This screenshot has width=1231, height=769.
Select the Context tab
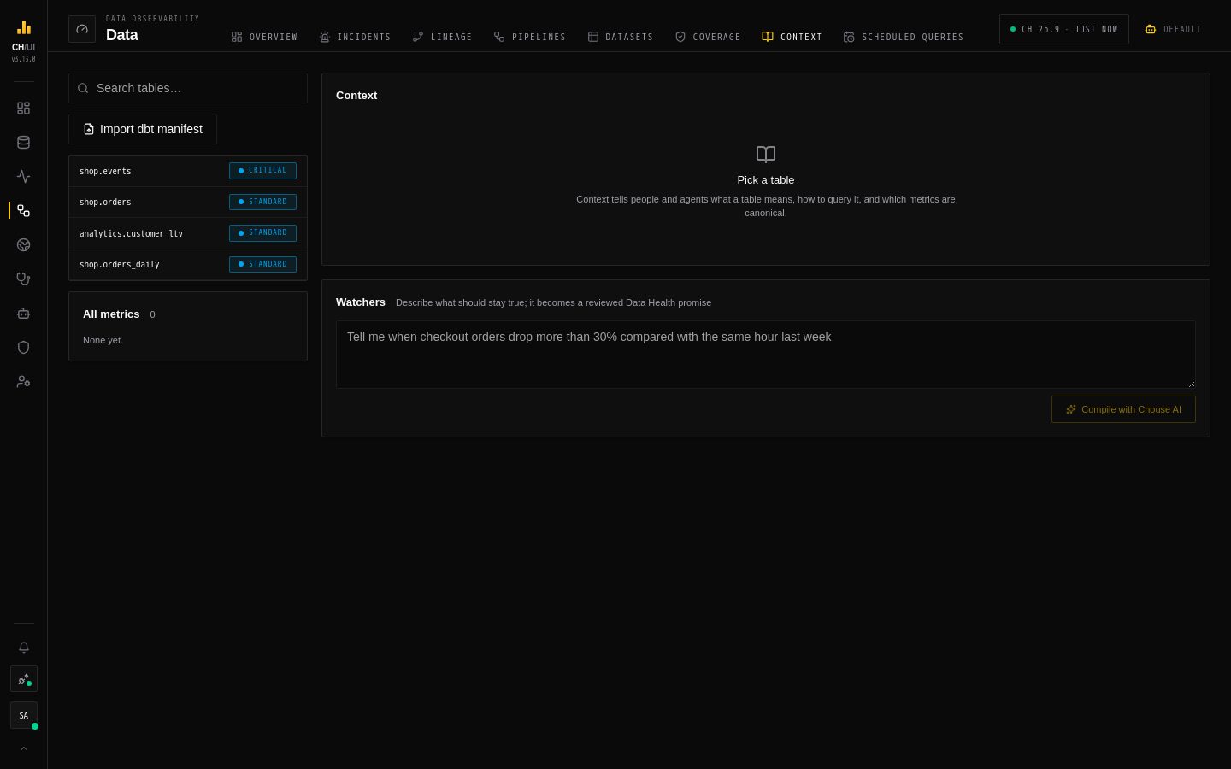coord(792,37)
